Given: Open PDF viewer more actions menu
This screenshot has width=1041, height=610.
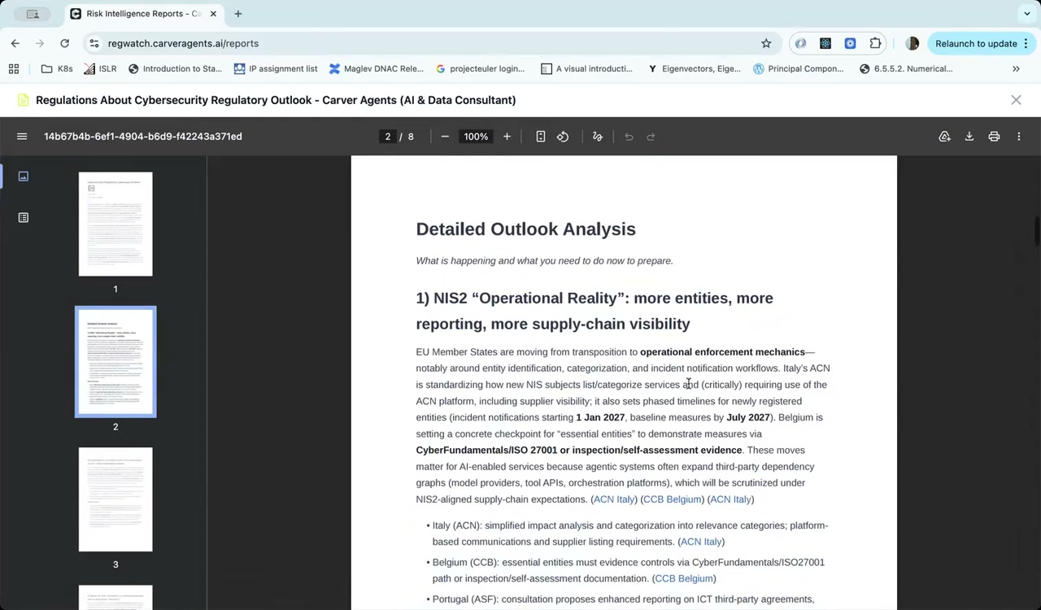Looking at the screenshot, I should (1019, 137).
